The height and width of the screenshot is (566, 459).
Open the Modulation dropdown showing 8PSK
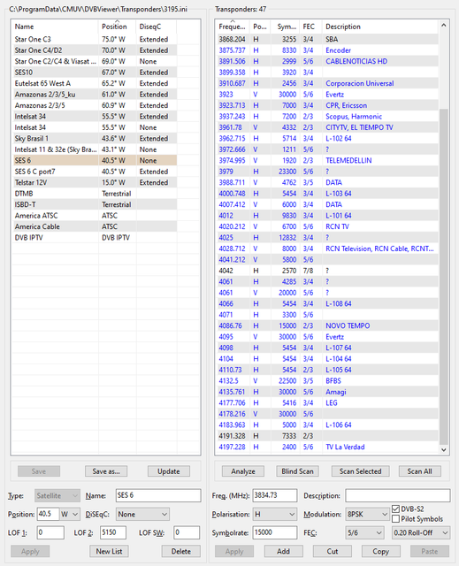tap(367, 514)
